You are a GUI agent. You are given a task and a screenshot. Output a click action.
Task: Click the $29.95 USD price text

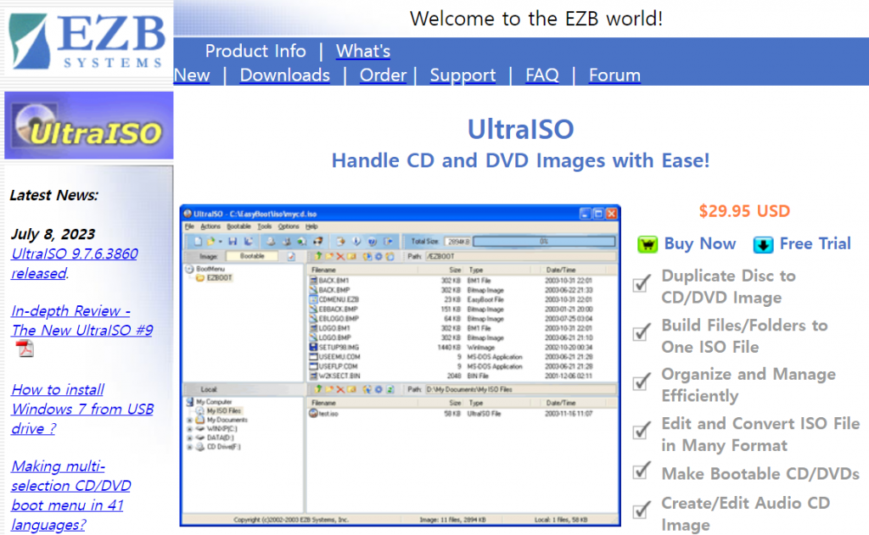[744, 211]
